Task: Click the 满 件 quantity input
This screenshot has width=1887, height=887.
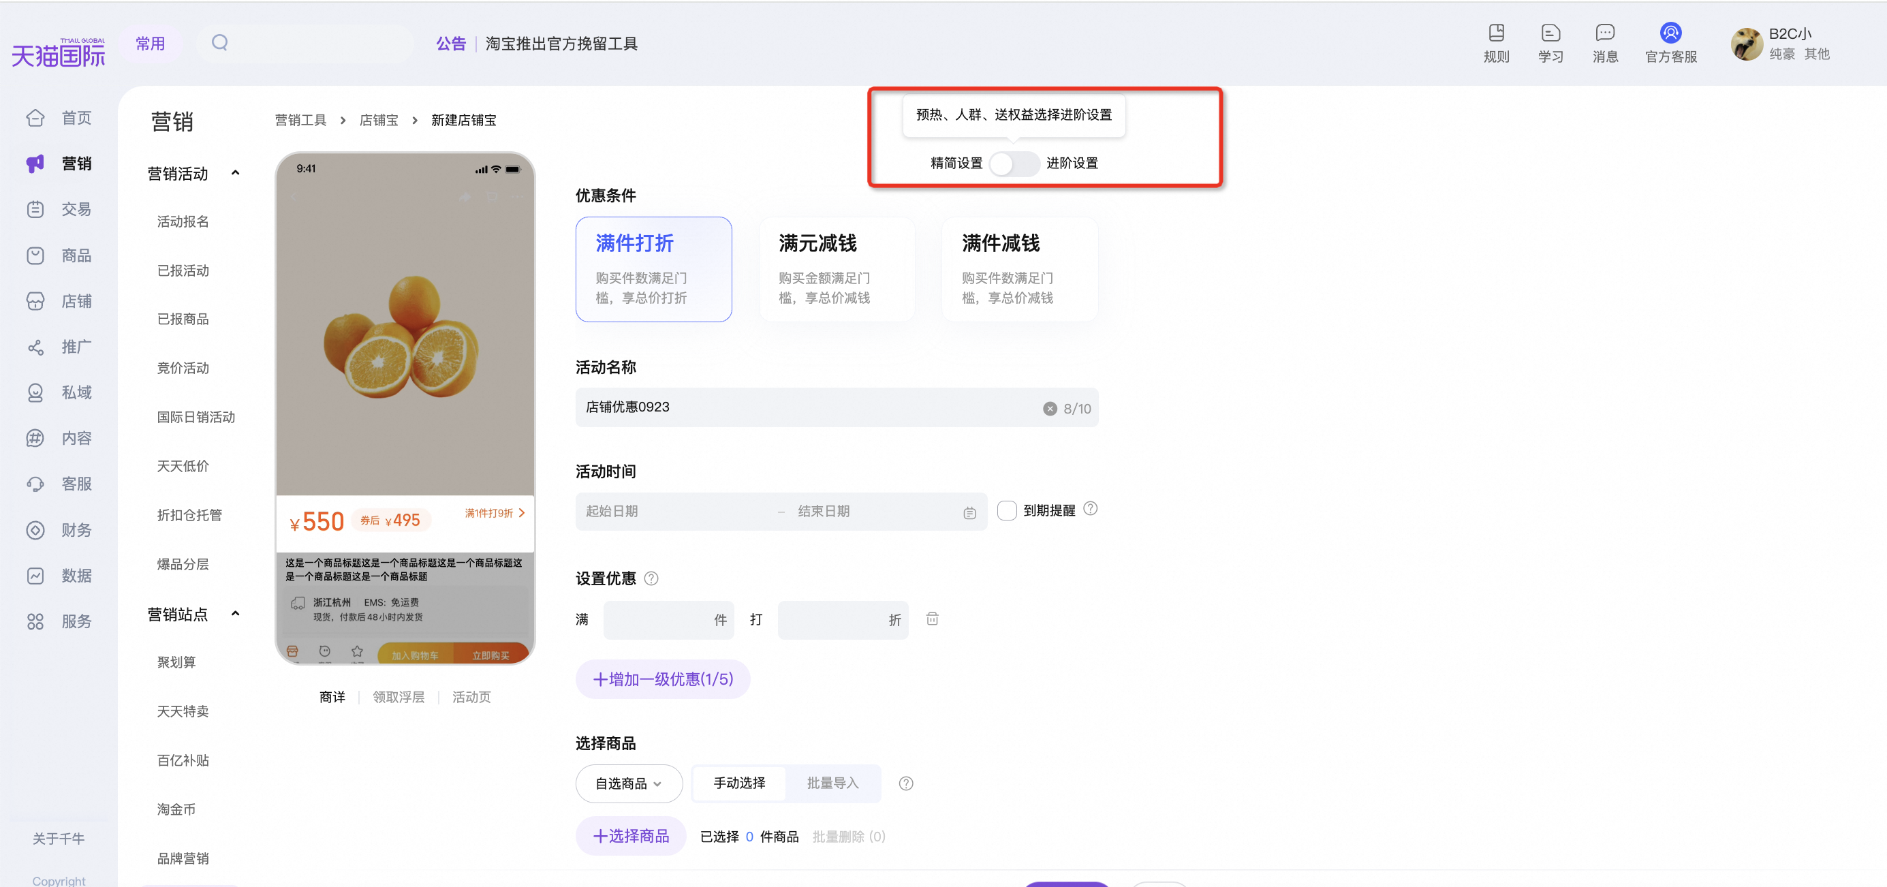Action: (668, 621)
